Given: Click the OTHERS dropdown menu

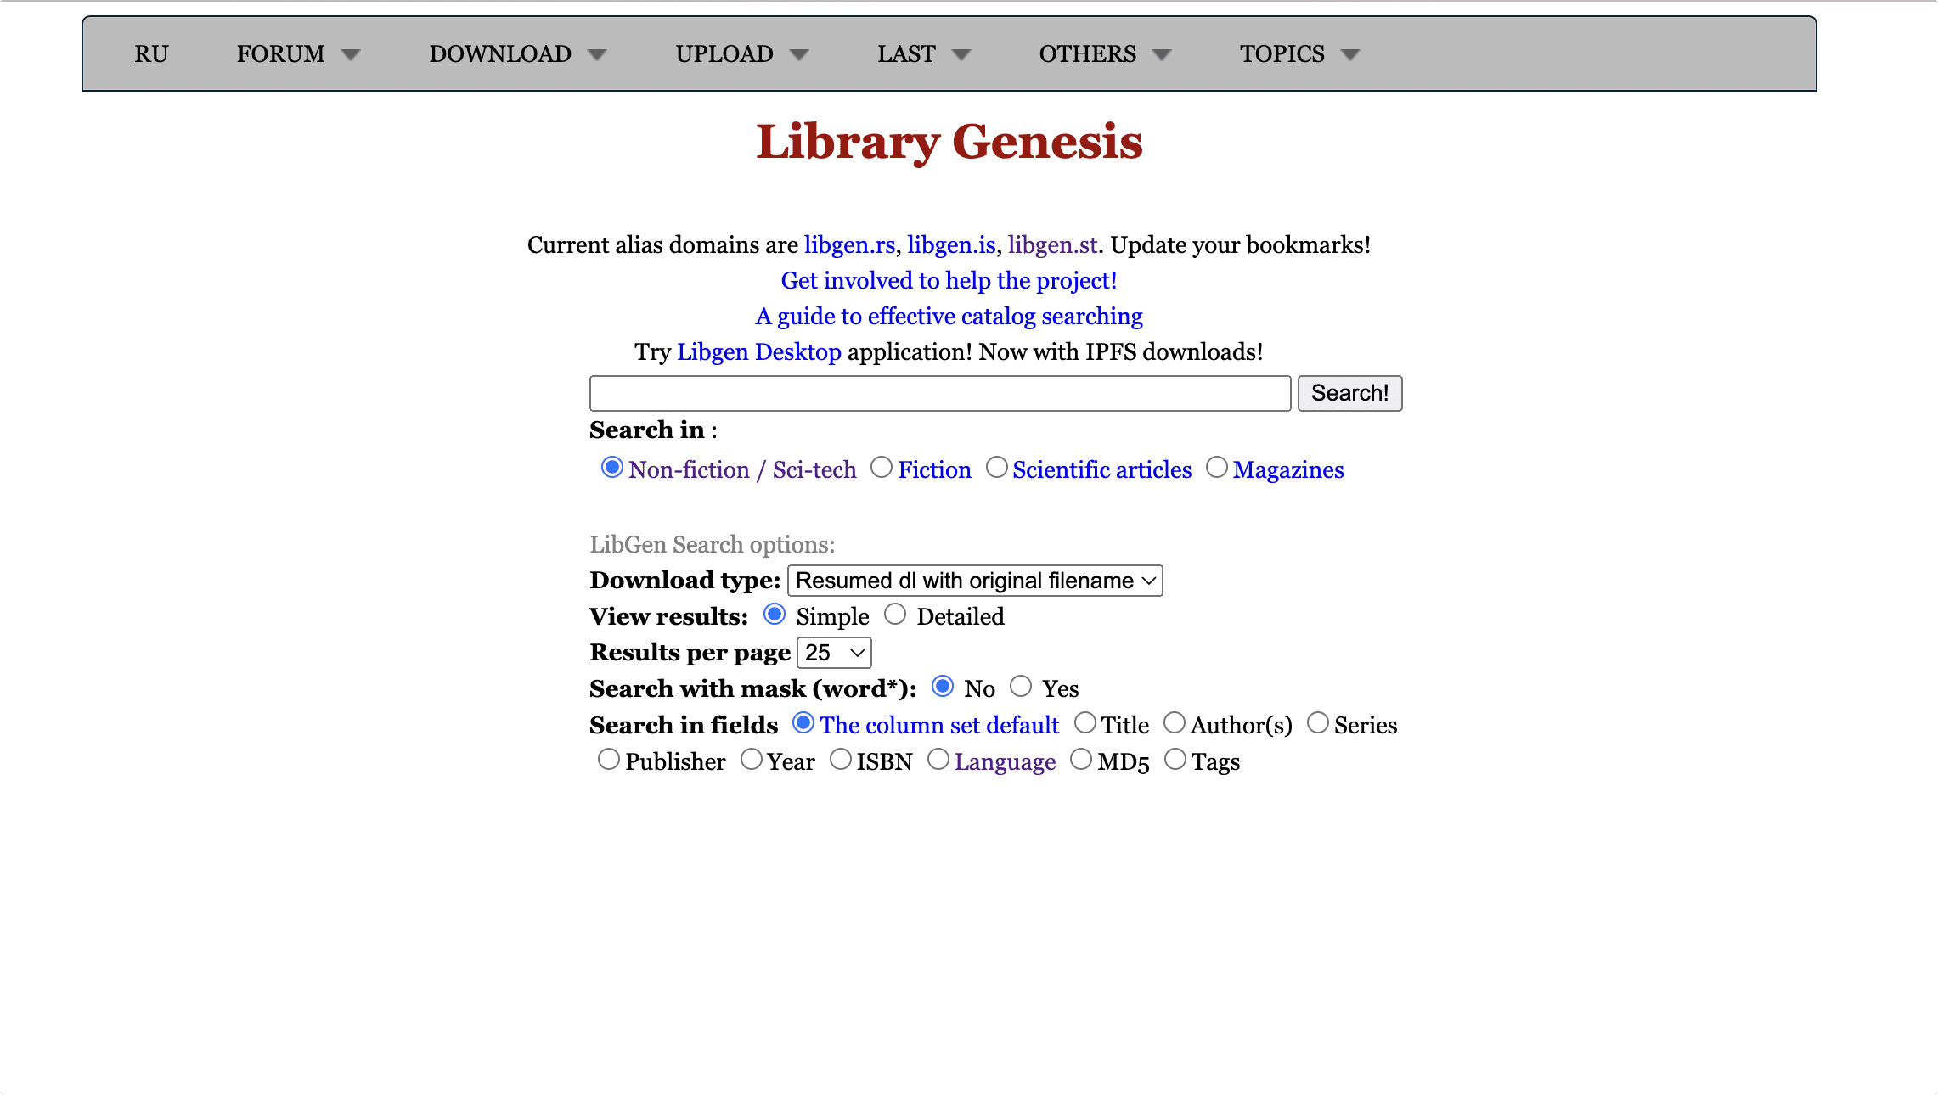Looking at the screenshot, I should [x=1105, y=53].
